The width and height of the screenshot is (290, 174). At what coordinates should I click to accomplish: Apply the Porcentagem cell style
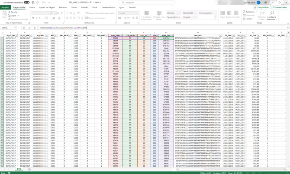point(205,13)
